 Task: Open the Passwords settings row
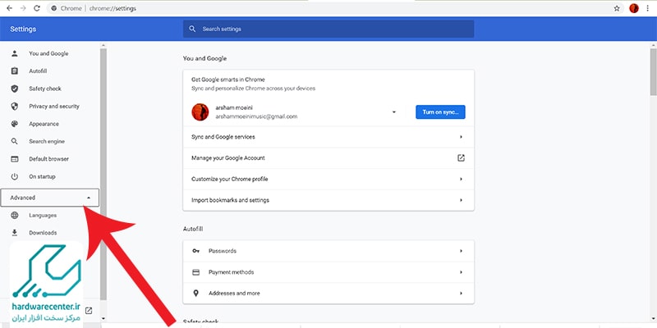(x=328, y=251)
